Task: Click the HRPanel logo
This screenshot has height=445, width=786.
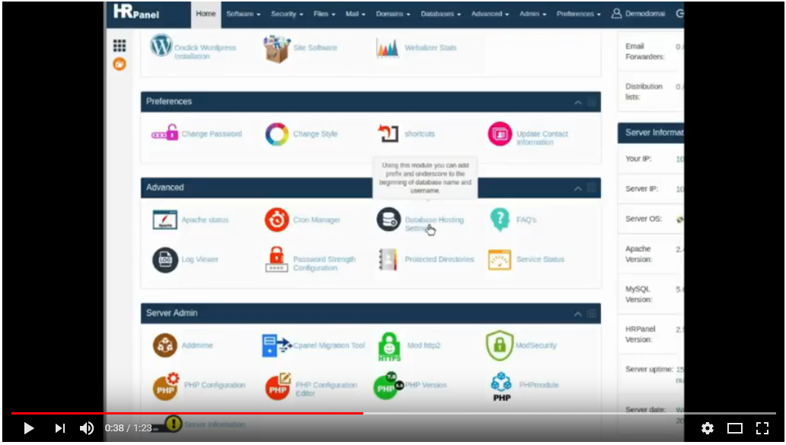Action: (136, 12)
